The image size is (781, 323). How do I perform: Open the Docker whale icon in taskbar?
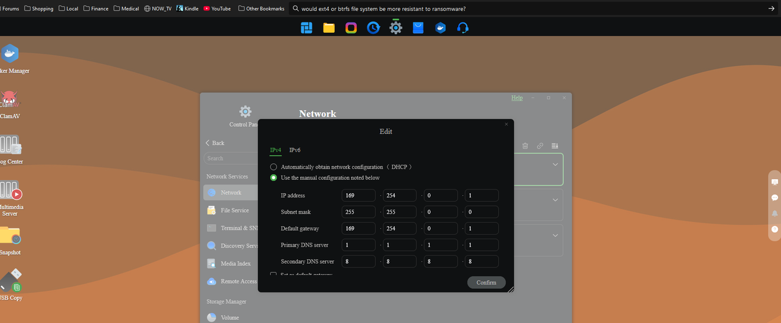(x=441, y=27)
